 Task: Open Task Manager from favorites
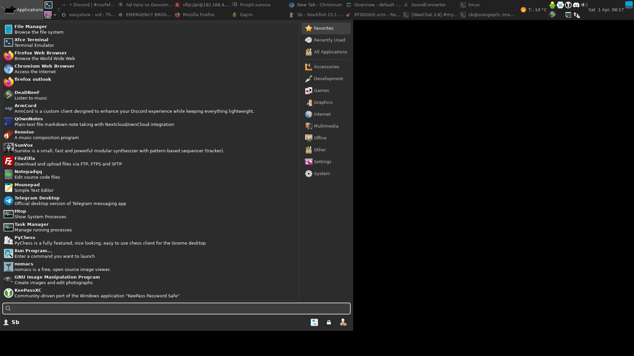tap(151, 227)
